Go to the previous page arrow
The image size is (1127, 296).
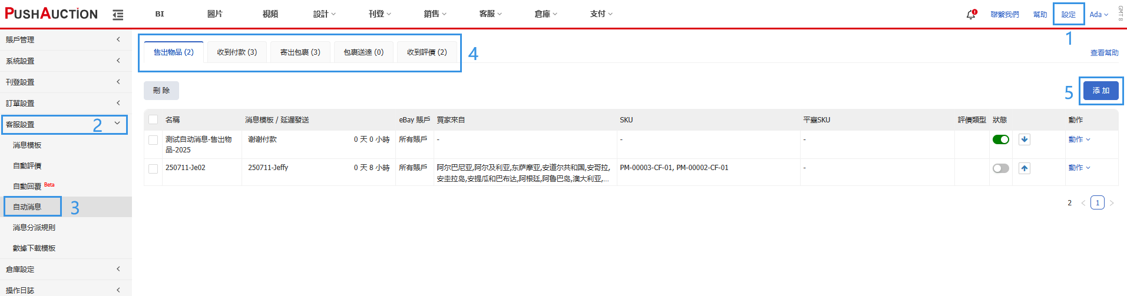point(1083,203)
